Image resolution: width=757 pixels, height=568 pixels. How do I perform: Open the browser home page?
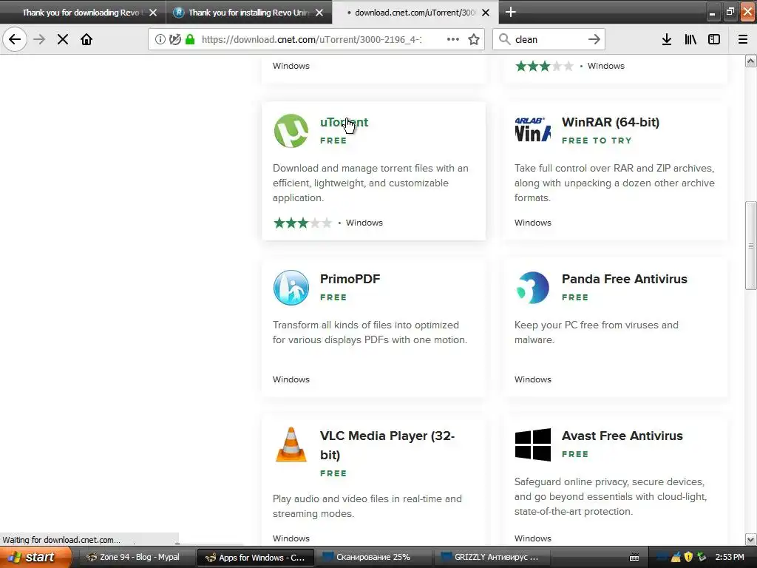pos(86,39)
